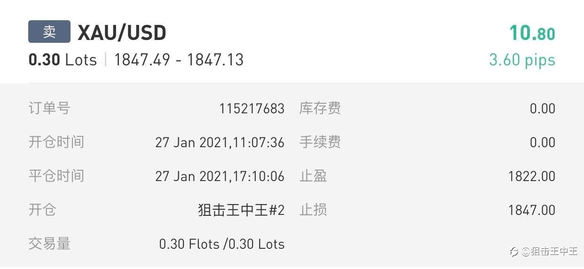Open the 狙击王中王#2 signal source link

[241, 210]
